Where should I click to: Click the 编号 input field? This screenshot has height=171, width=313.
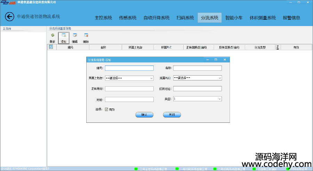(x=129, y=68)
